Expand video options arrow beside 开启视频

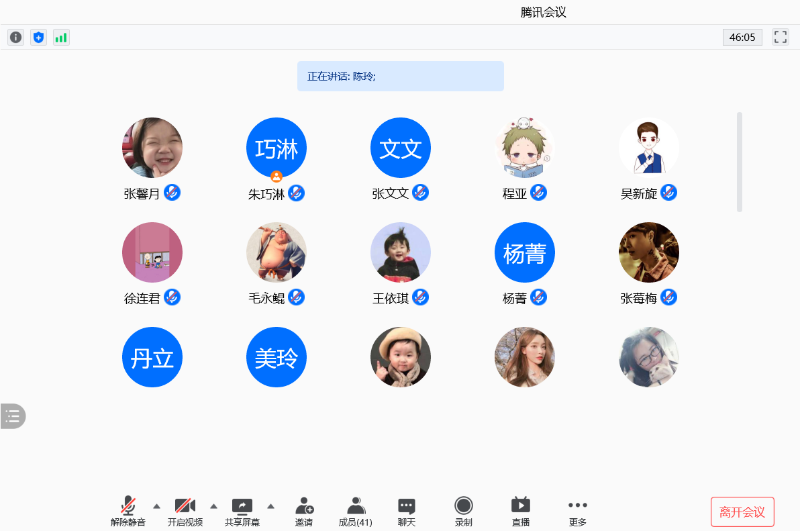pyautogui.click(x=214, y=506)
